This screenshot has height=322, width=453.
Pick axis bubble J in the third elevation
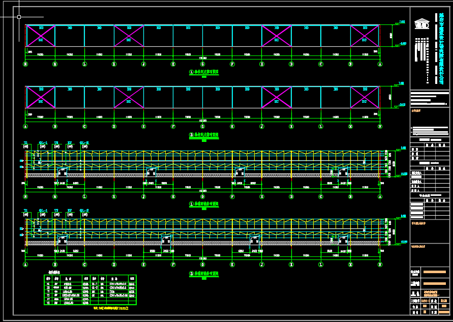(x=143, y=196)
